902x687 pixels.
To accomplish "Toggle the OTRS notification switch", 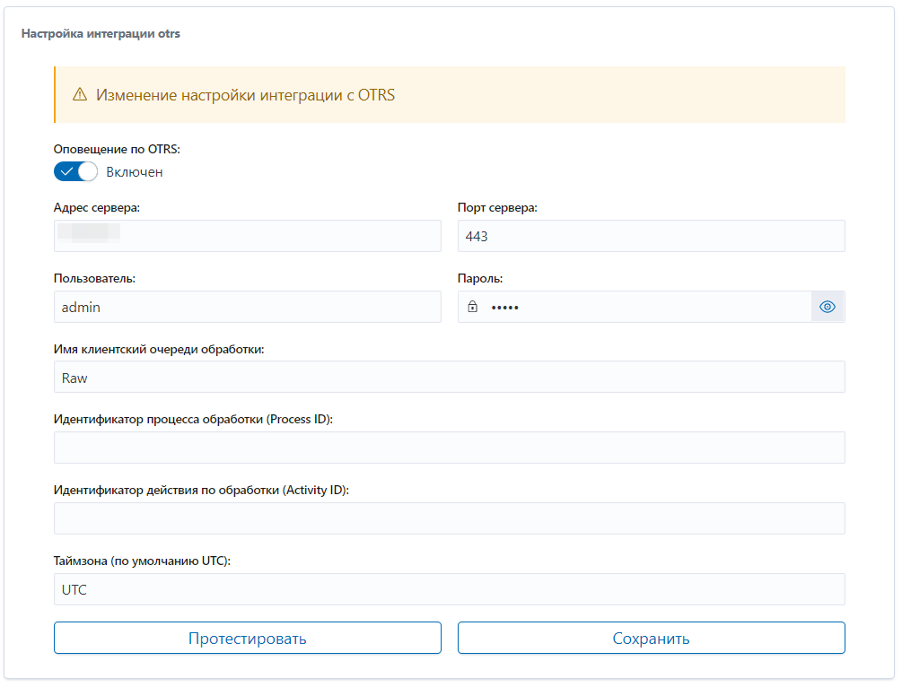I will click(75, 172).
